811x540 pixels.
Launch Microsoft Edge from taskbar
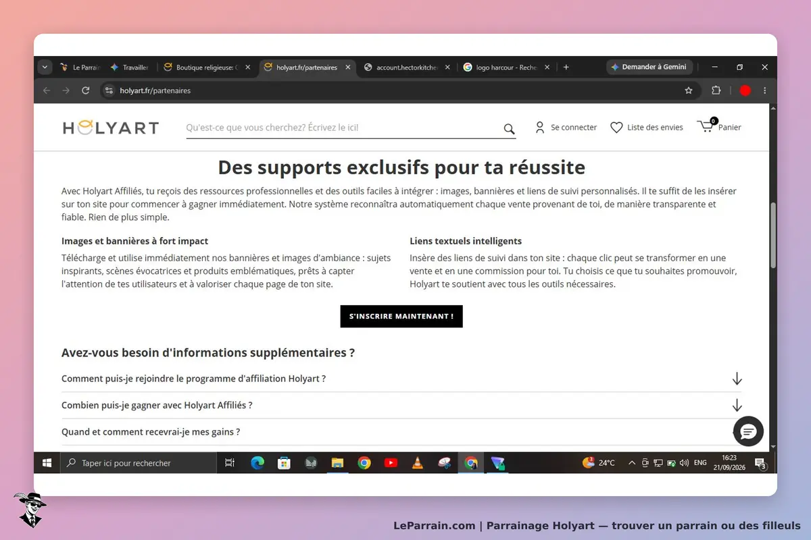257,463
